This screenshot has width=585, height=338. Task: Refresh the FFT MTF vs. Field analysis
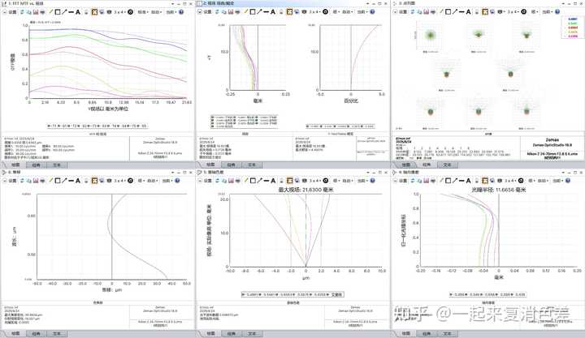(x=23, y=12)
